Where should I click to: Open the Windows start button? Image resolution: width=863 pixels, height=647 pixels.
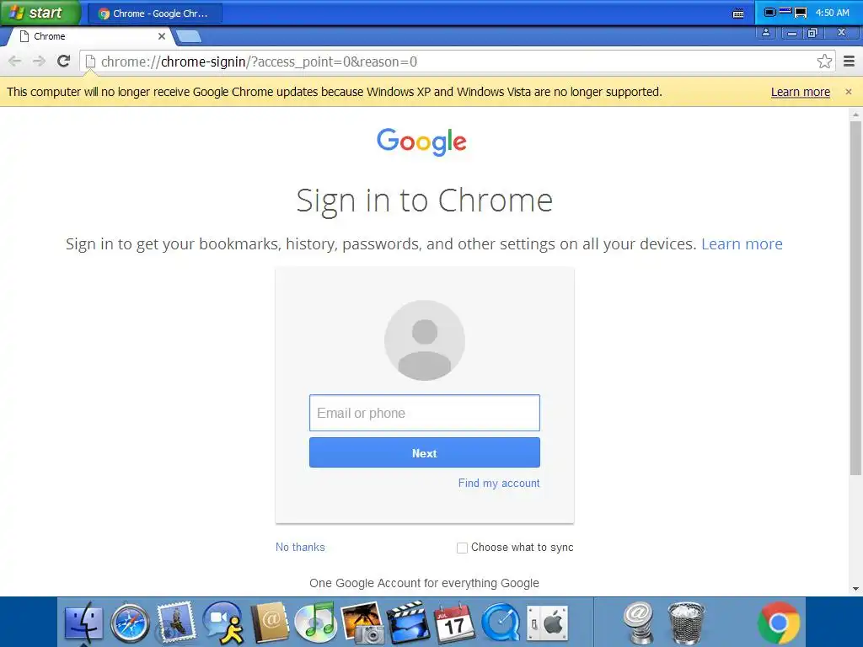(40, 13)
